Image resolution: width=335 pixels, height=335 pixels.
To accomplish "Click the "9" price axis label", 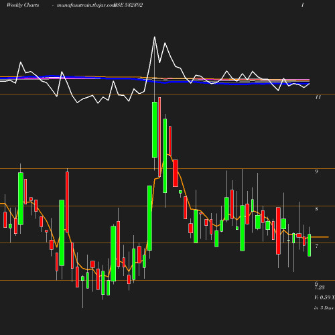I will coord(316,172).
